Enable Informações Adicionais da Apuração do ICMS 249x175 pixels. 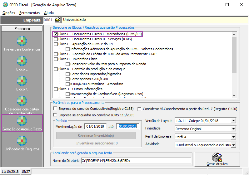click(x=68, y=49)
